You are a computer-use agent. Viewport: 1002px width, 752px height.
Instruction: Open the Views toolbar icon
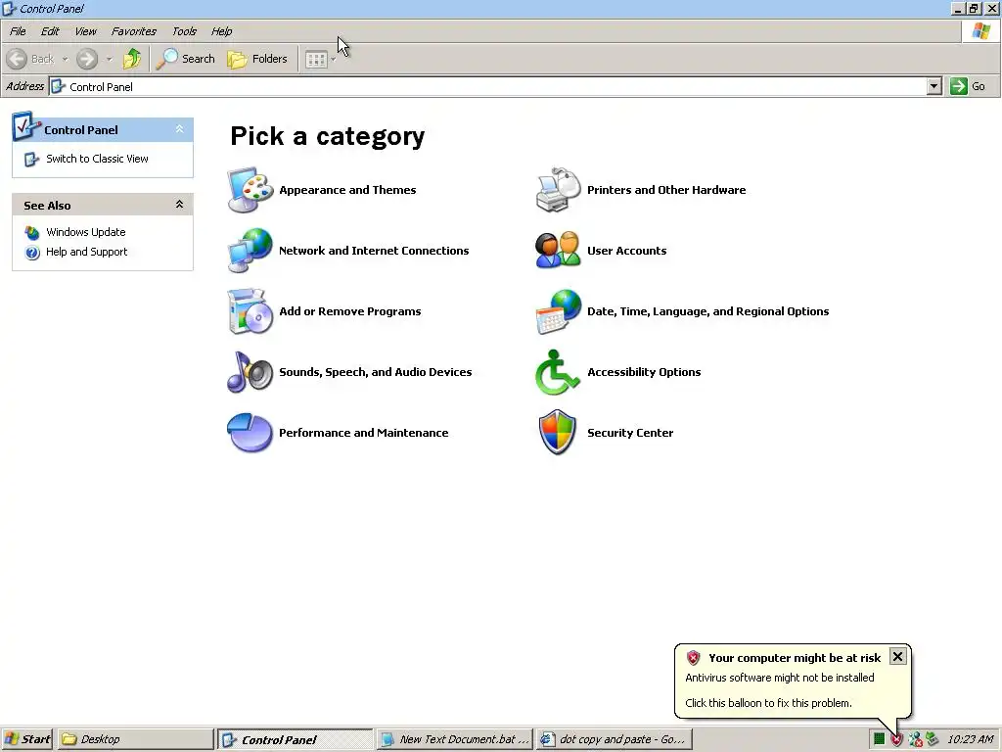[316, 60]
